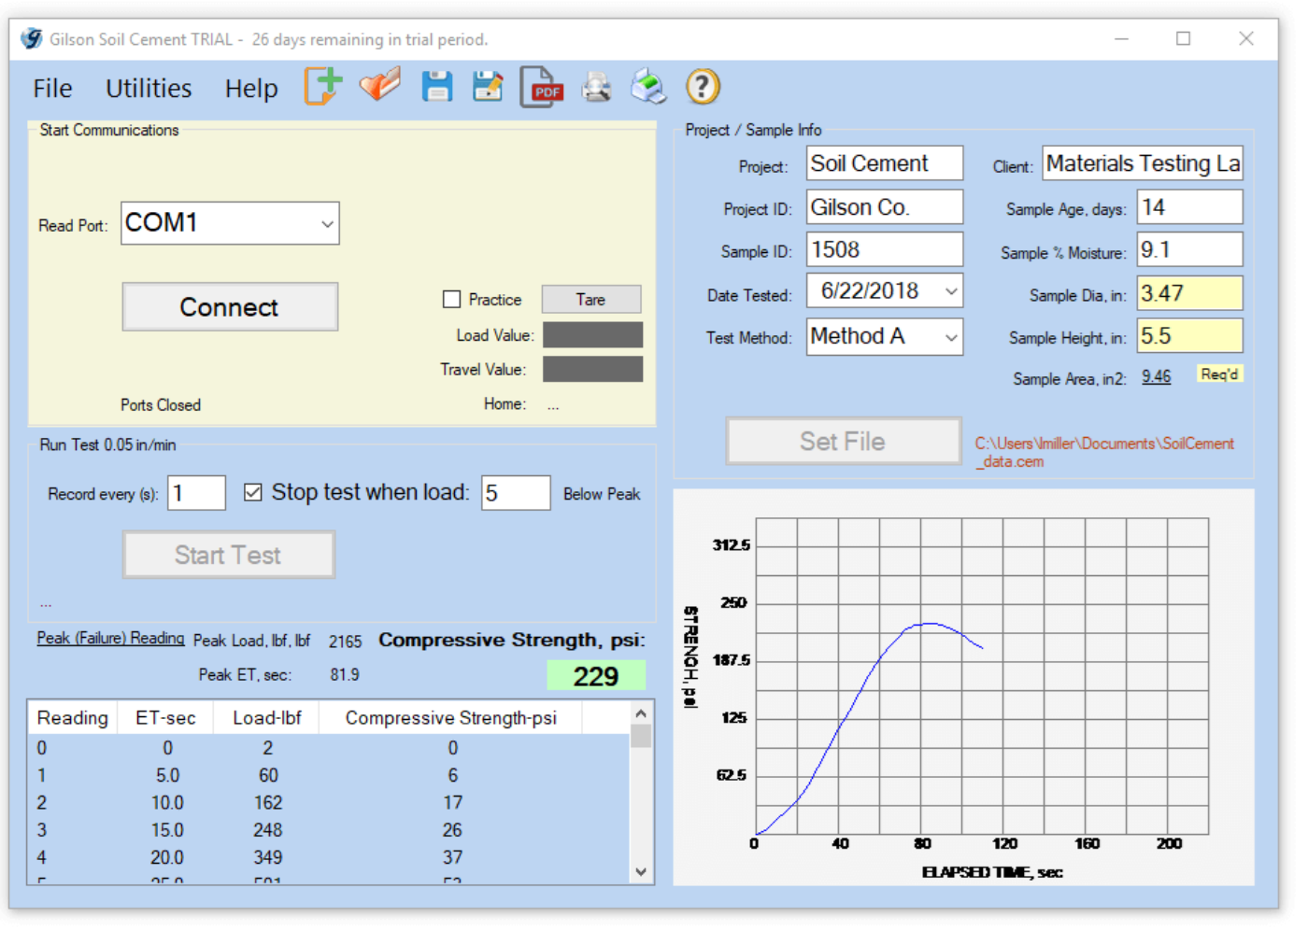The width and height of the screenshot is (1308, 931).
Task: Select the load value 162 in the table
Action: (268, 802)
